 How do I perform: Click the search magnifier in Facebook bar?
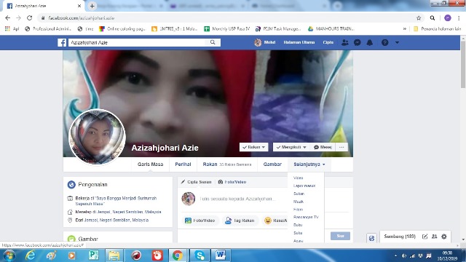click(213, 42)
